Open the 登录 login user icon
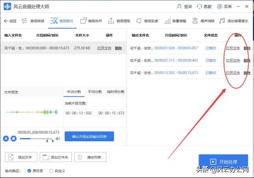The width and height of the screenshot is (254, 178). point(179,6)
